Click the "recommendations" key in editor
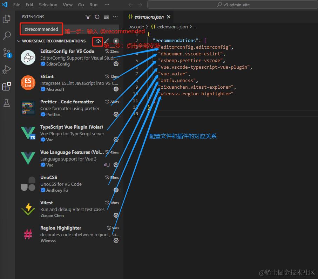This screenshot has width=318, height=279. tap(175, 41)
